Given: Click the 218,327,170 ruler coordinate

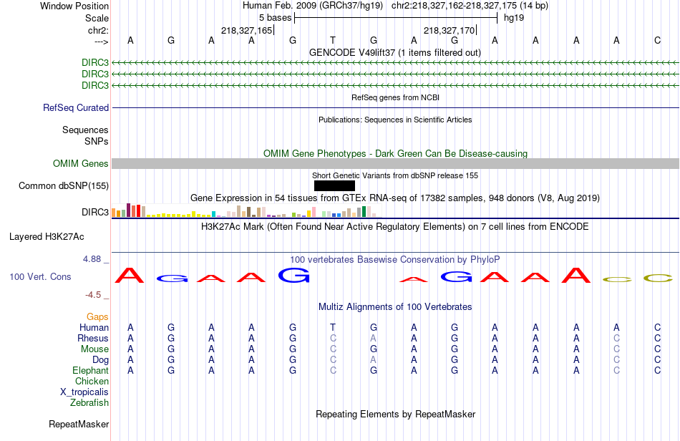Looking at the screenshot, I should tap(449, 30).
